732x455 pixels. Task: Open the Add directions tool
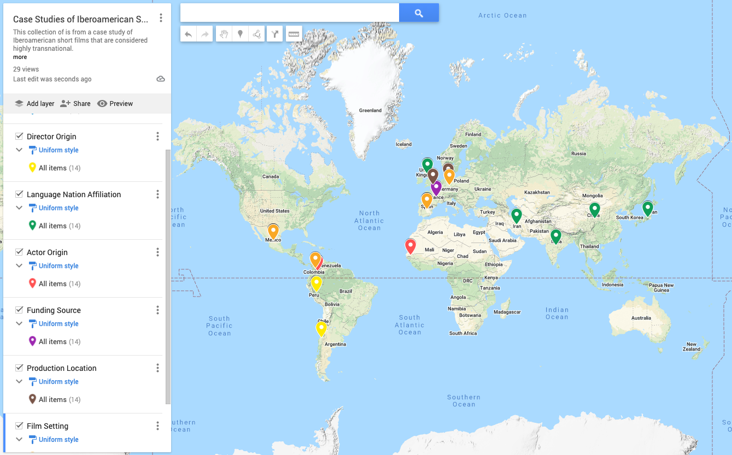tap(275, 34)
